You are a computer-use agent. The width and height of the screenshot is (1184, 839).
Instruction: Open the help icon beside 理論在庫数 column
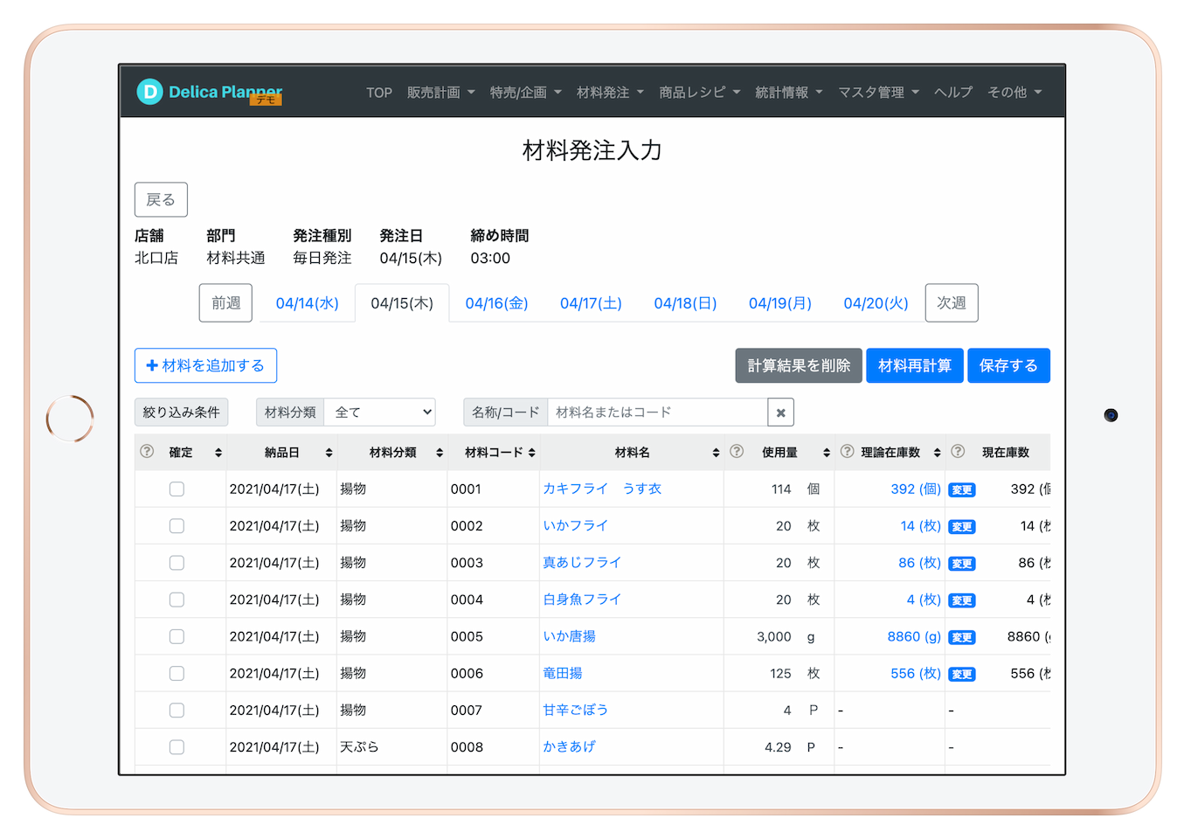pyautogui.click(x=846, y=452)
